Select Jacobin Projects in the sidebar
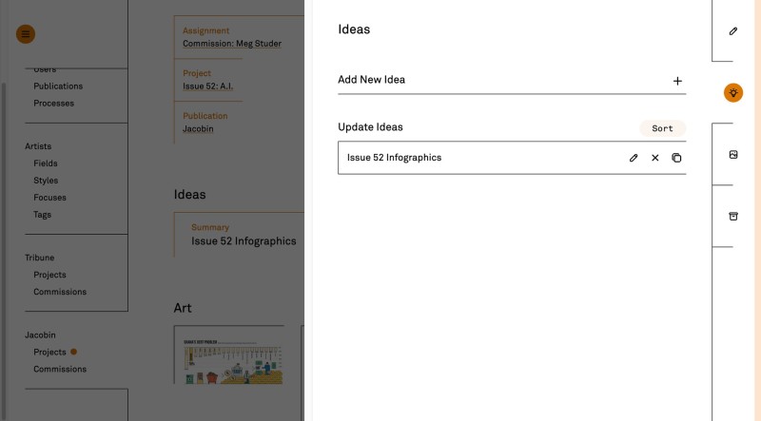This screenshot has width=761, height=421. [x=49, y=352]
